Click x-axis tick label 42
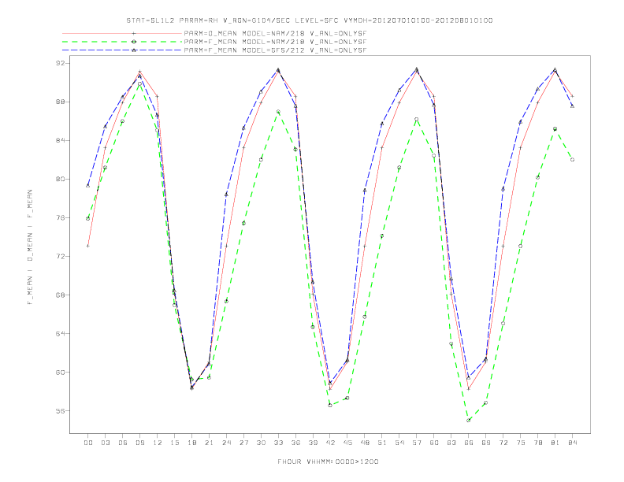 tap(330, 443)
